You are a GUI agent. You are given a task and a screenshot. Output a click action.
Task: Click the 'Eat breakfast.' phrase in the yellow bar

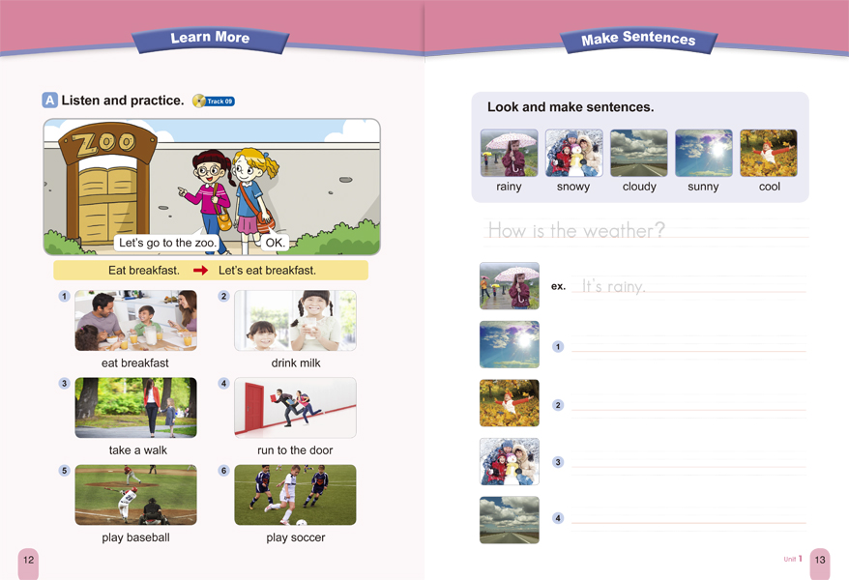[x=143, y=271]
